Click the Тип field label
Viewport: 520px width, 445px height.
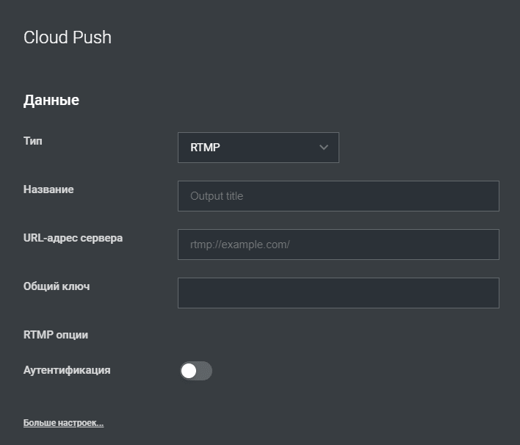click(x=32, y=141)
